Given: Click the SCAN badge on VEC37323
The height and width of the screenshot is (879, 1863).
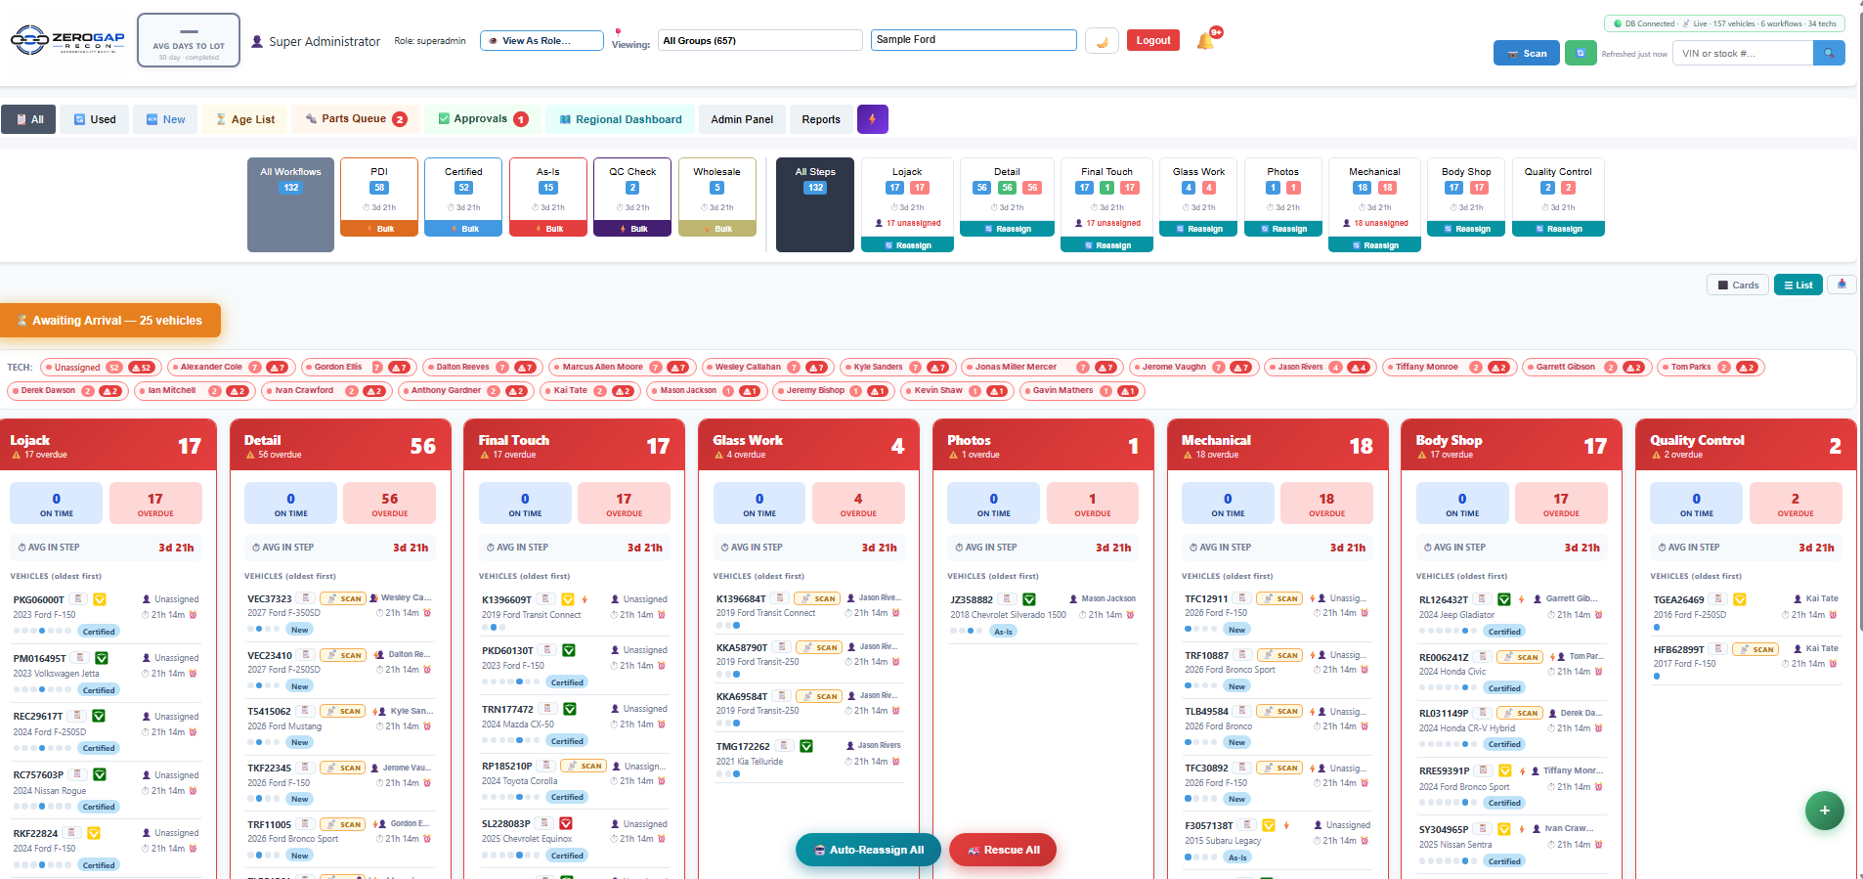Looking at the screenshot, I should 344,598.
